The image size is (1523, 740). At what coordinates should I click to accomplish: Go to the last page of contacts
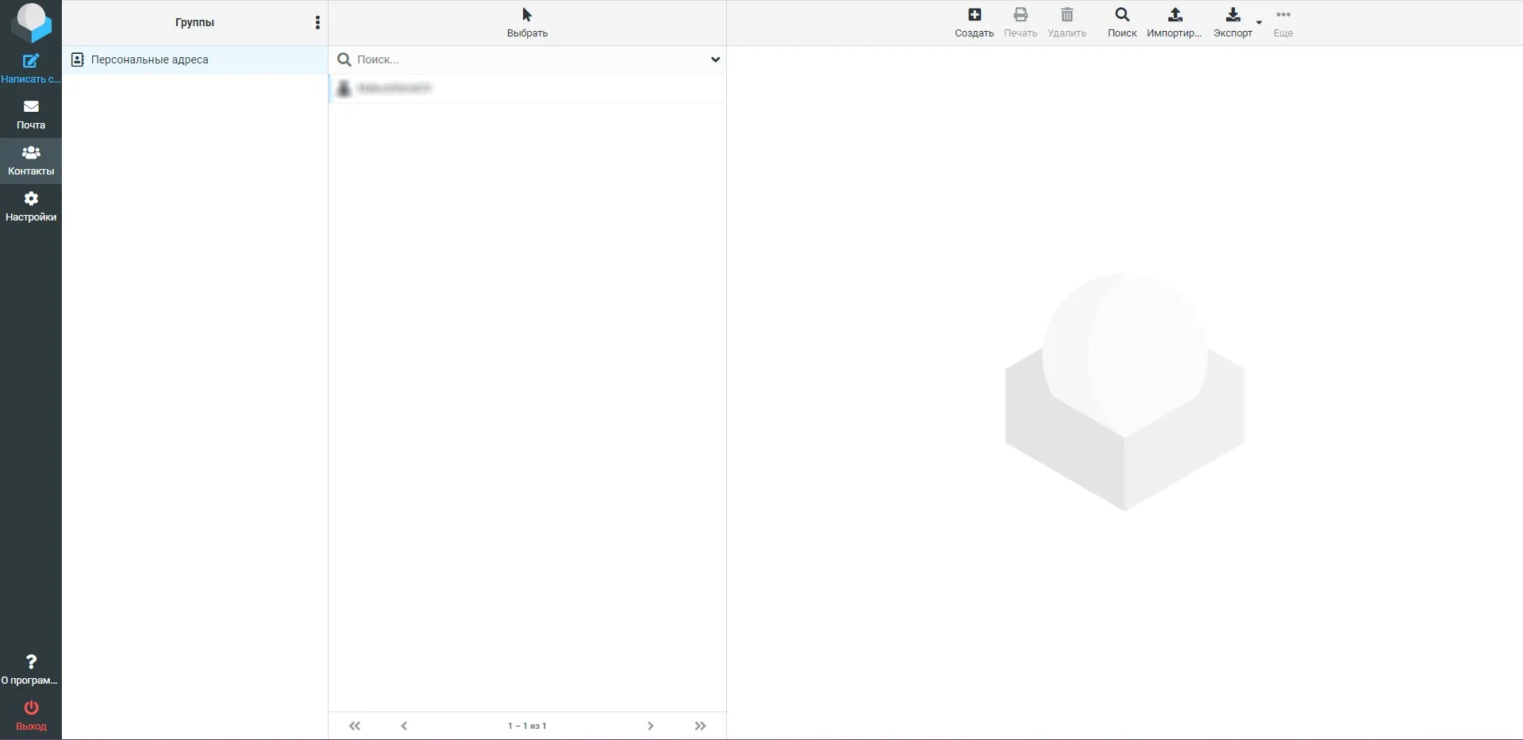coord(700,726)
